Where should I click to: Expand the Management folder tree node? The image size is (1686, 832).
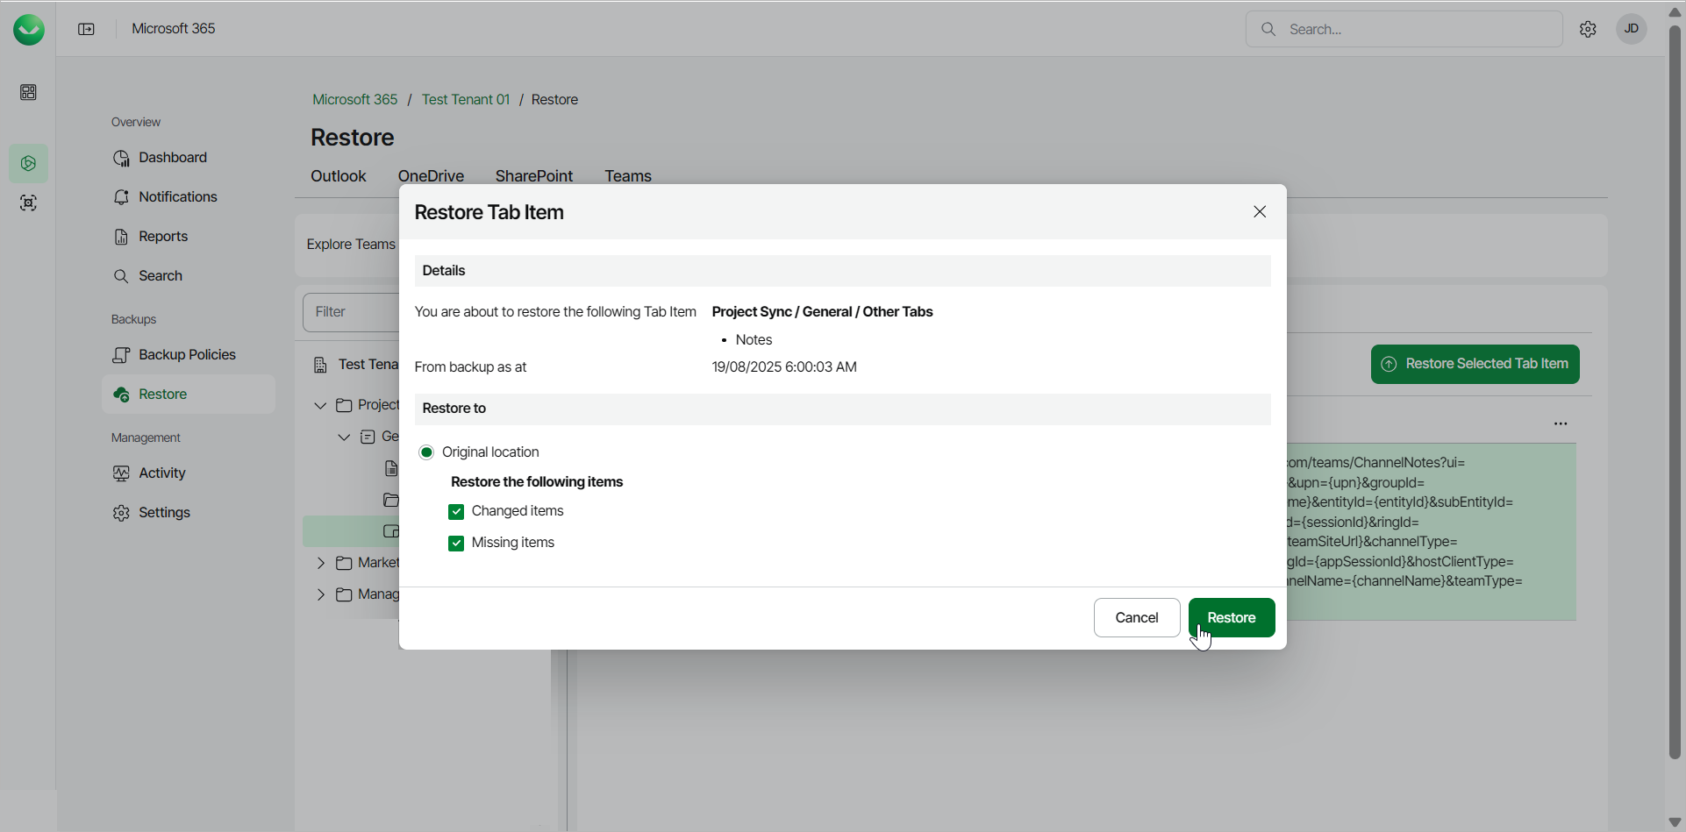(x=320, y=594)
